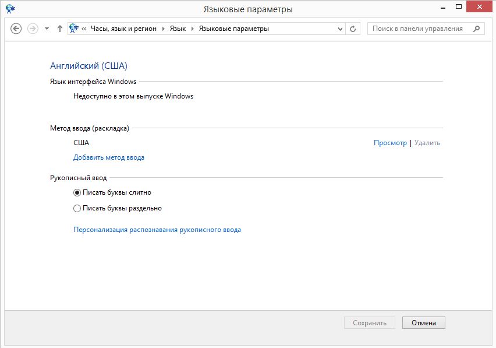The height and width of the screenshot is (348, 496).
Task: Click the window icon in title bar
Action: [x=10, y=9]
